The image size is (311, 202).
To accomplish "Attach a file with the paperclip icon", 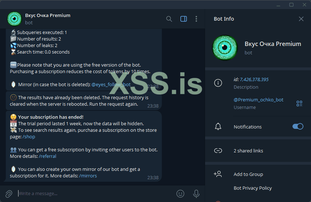I will point(9,194).
